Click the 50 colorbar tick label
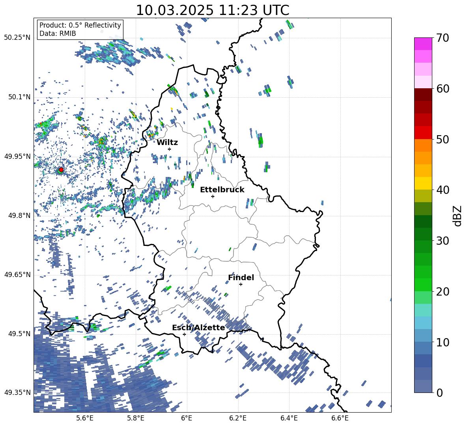Screen dimensions: 467x426 click(443, 140)
